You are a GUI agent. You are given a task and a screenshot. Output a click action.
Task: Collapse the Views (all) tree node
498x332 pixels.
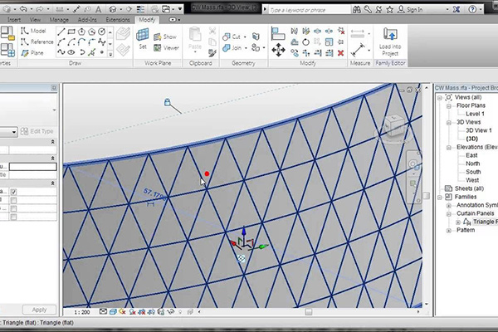[x=440, y=98]
